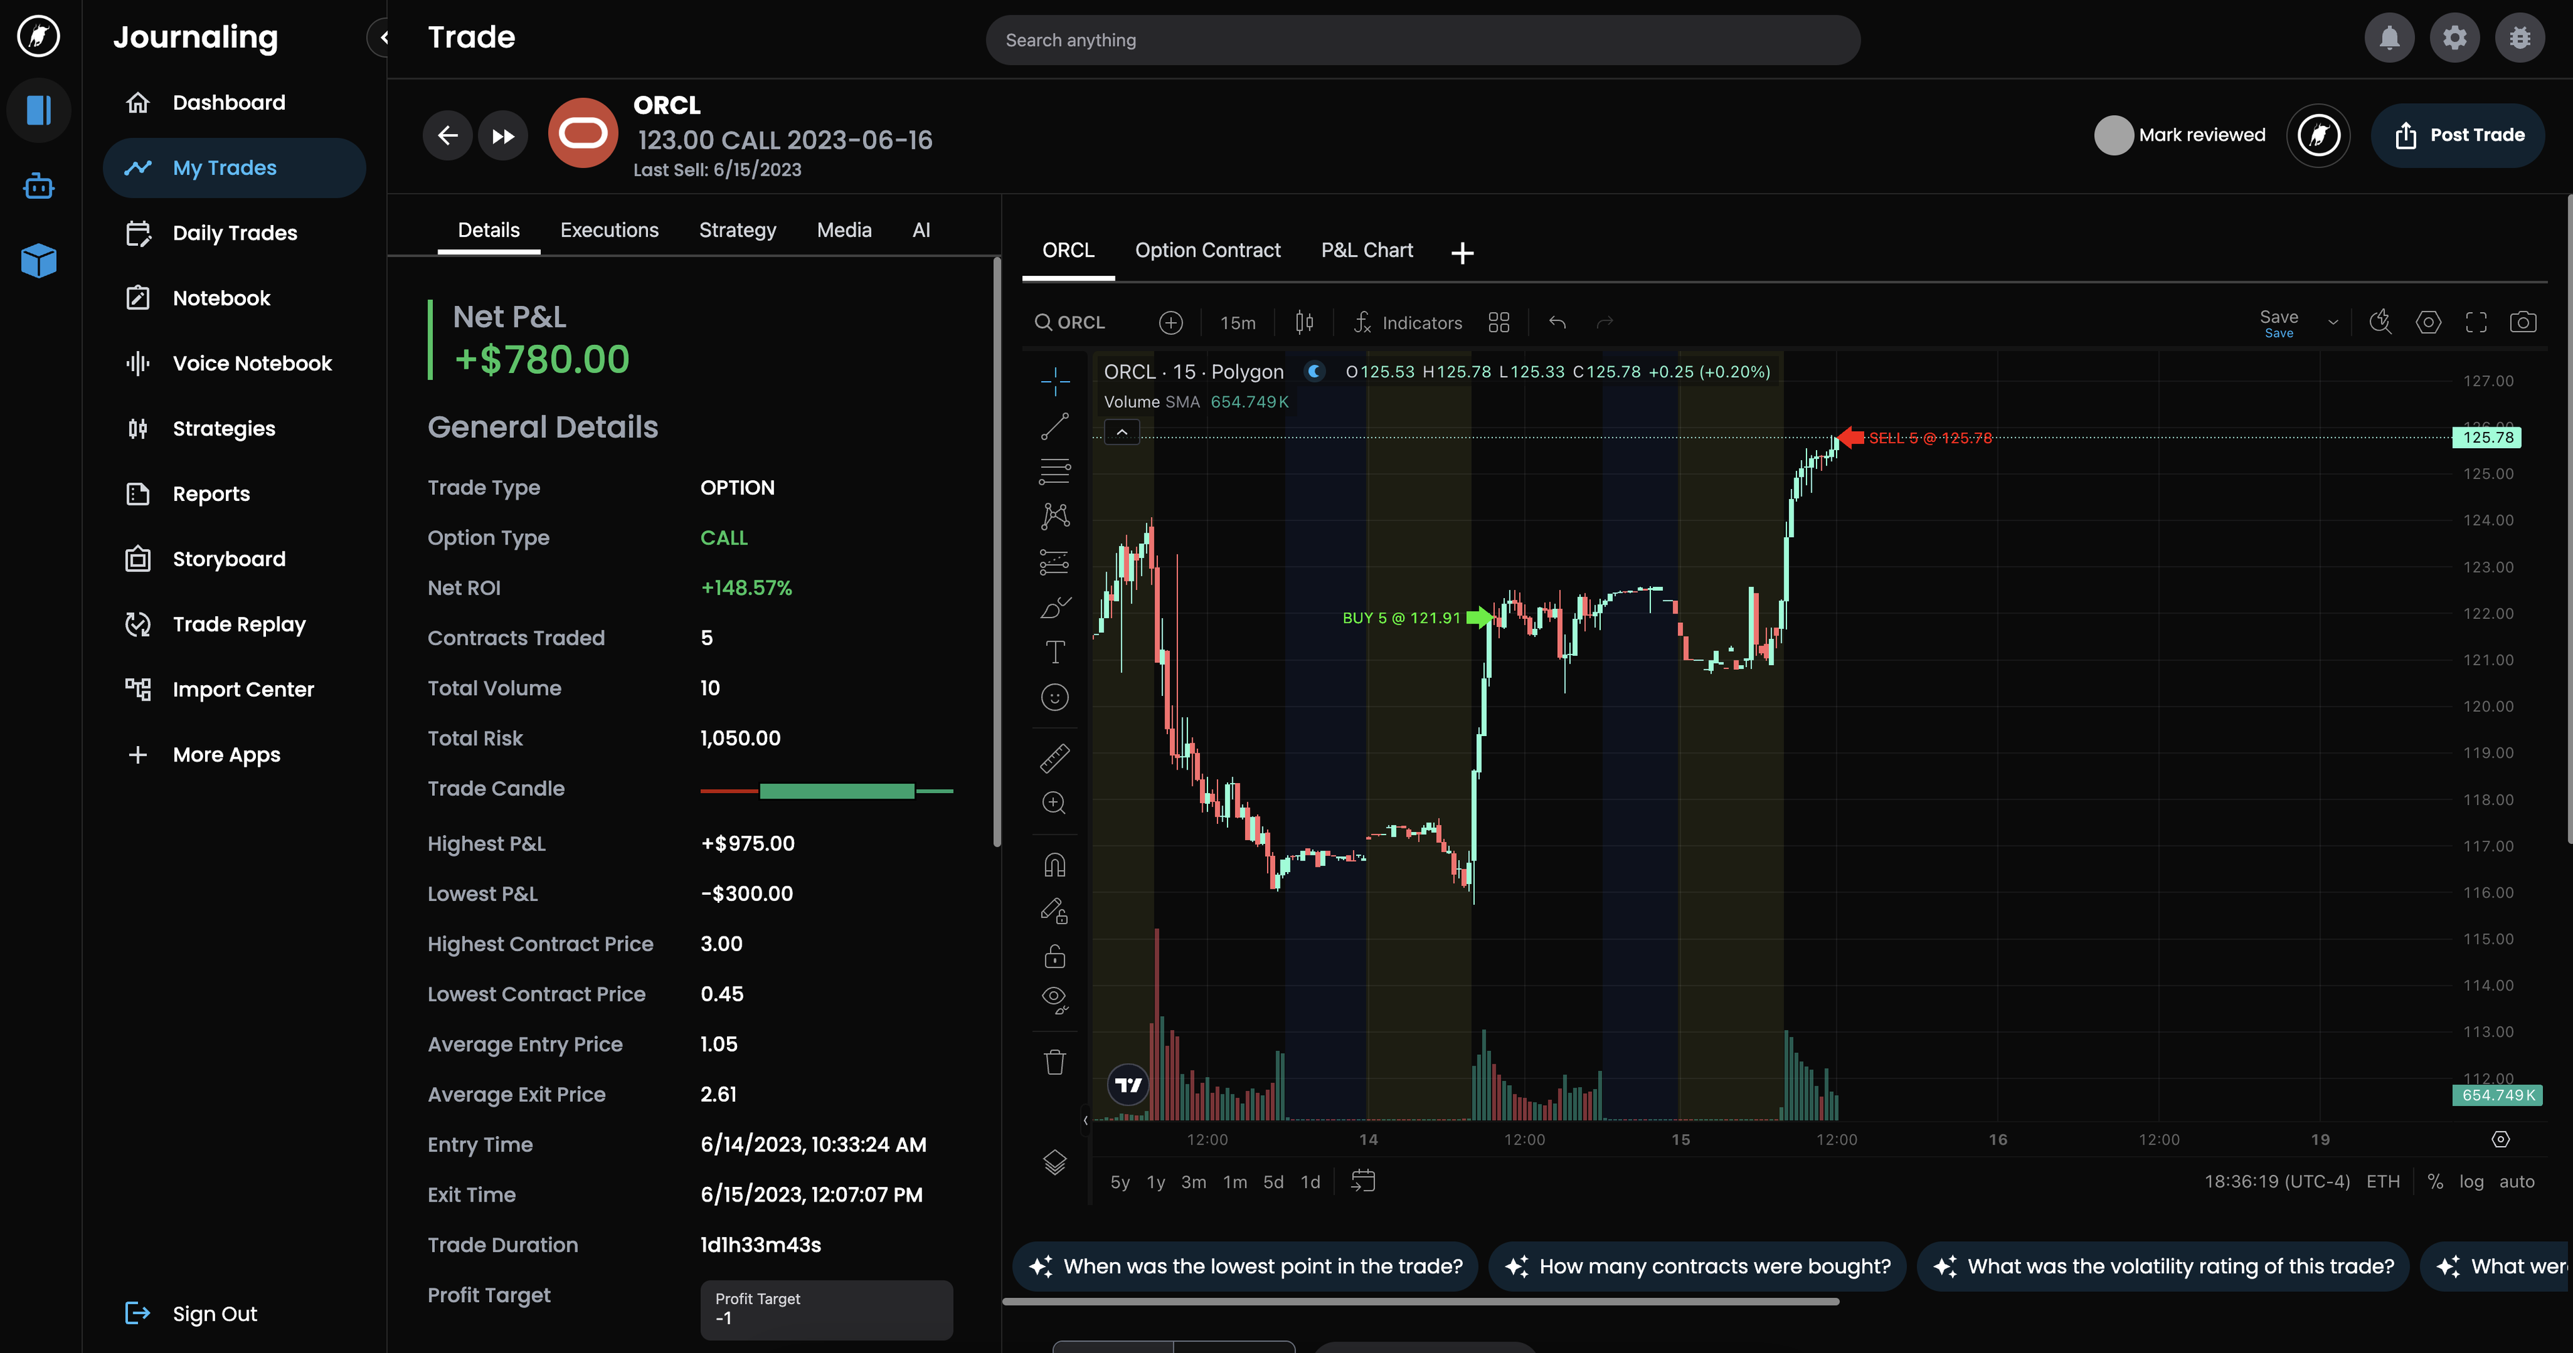The image size is (2573, 1353).
Task: Take chart snapshot with camera icon
Action: 2523,322
